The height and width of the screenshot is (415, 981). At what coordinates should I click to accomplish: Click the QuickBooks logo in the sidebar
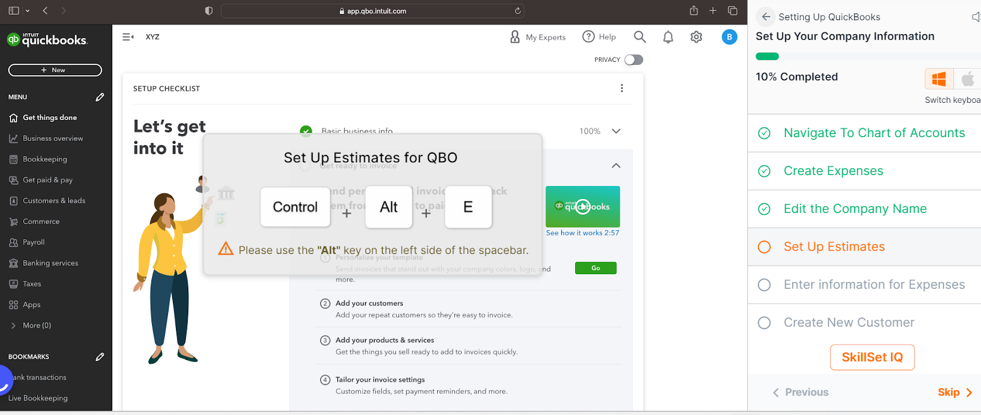47,40
